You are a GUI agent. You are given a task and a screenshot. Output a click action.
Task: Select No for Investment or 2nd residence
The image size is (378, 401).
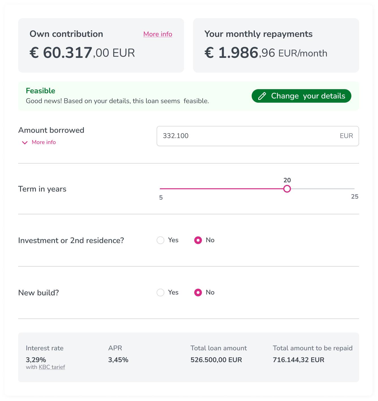(198, 240)
